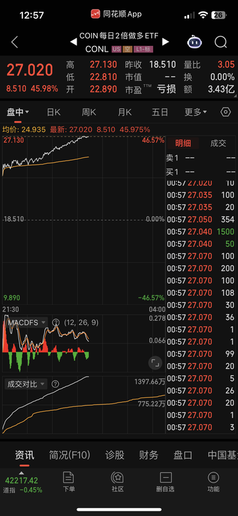The image size is (238, 516).
Task: Switch to 五日 chart tab
Action: pos(160,112)
